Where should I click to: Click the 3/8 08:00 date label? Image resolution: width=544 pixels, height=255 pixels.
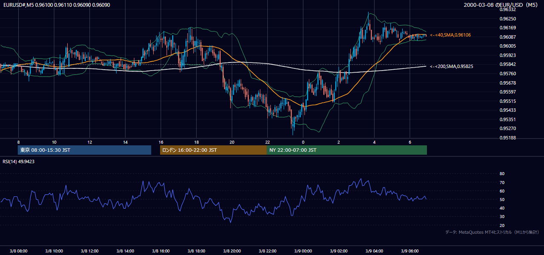(x=18, y=251)
